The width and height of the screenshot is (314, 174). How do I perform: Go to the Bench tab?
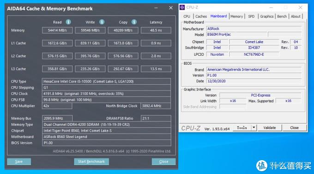point(282,17)
